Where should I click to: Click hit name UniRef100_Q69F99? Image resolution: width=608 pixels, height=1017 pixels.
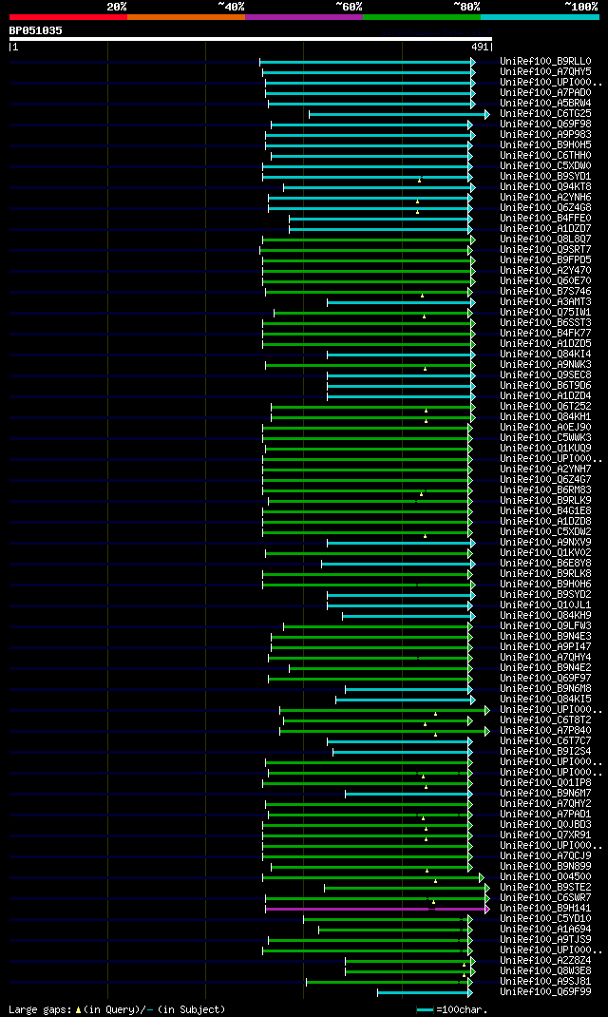pyautogui.click(x=545, y=991)
